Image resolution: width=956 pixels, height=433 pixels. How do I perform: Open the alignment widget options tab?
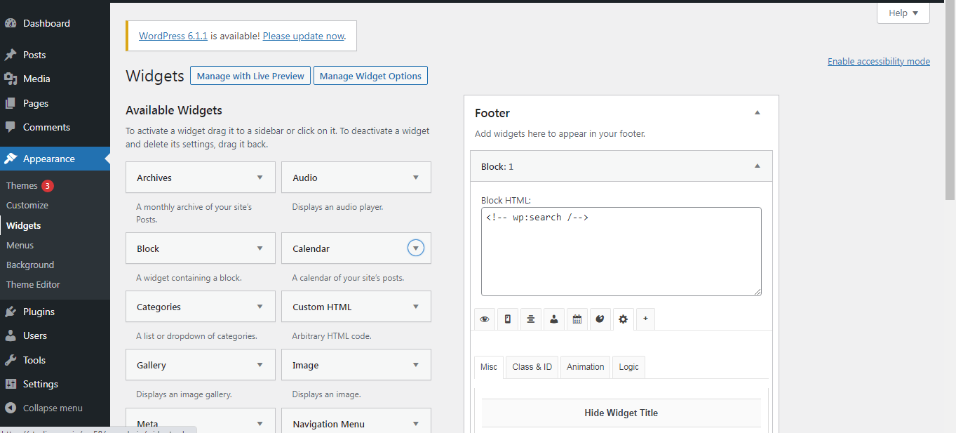[530, 319]
